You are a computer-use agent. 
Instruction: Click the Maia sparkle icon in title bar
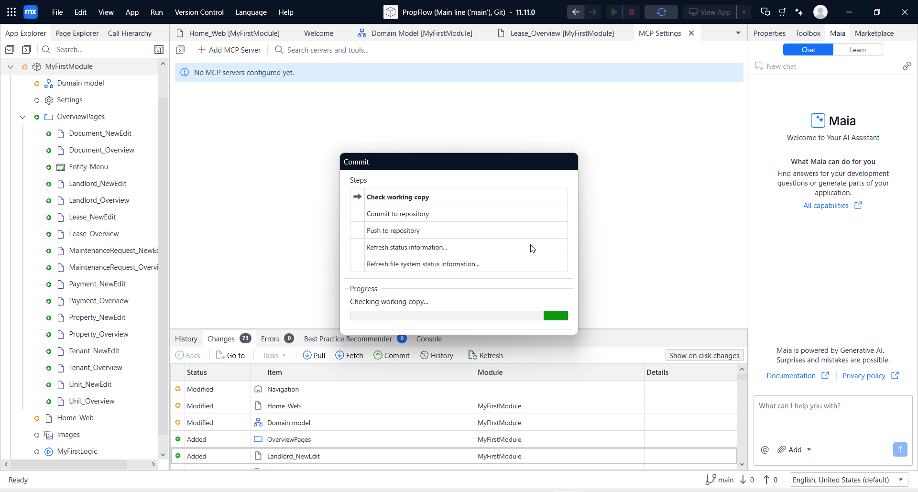click(799, 12)
